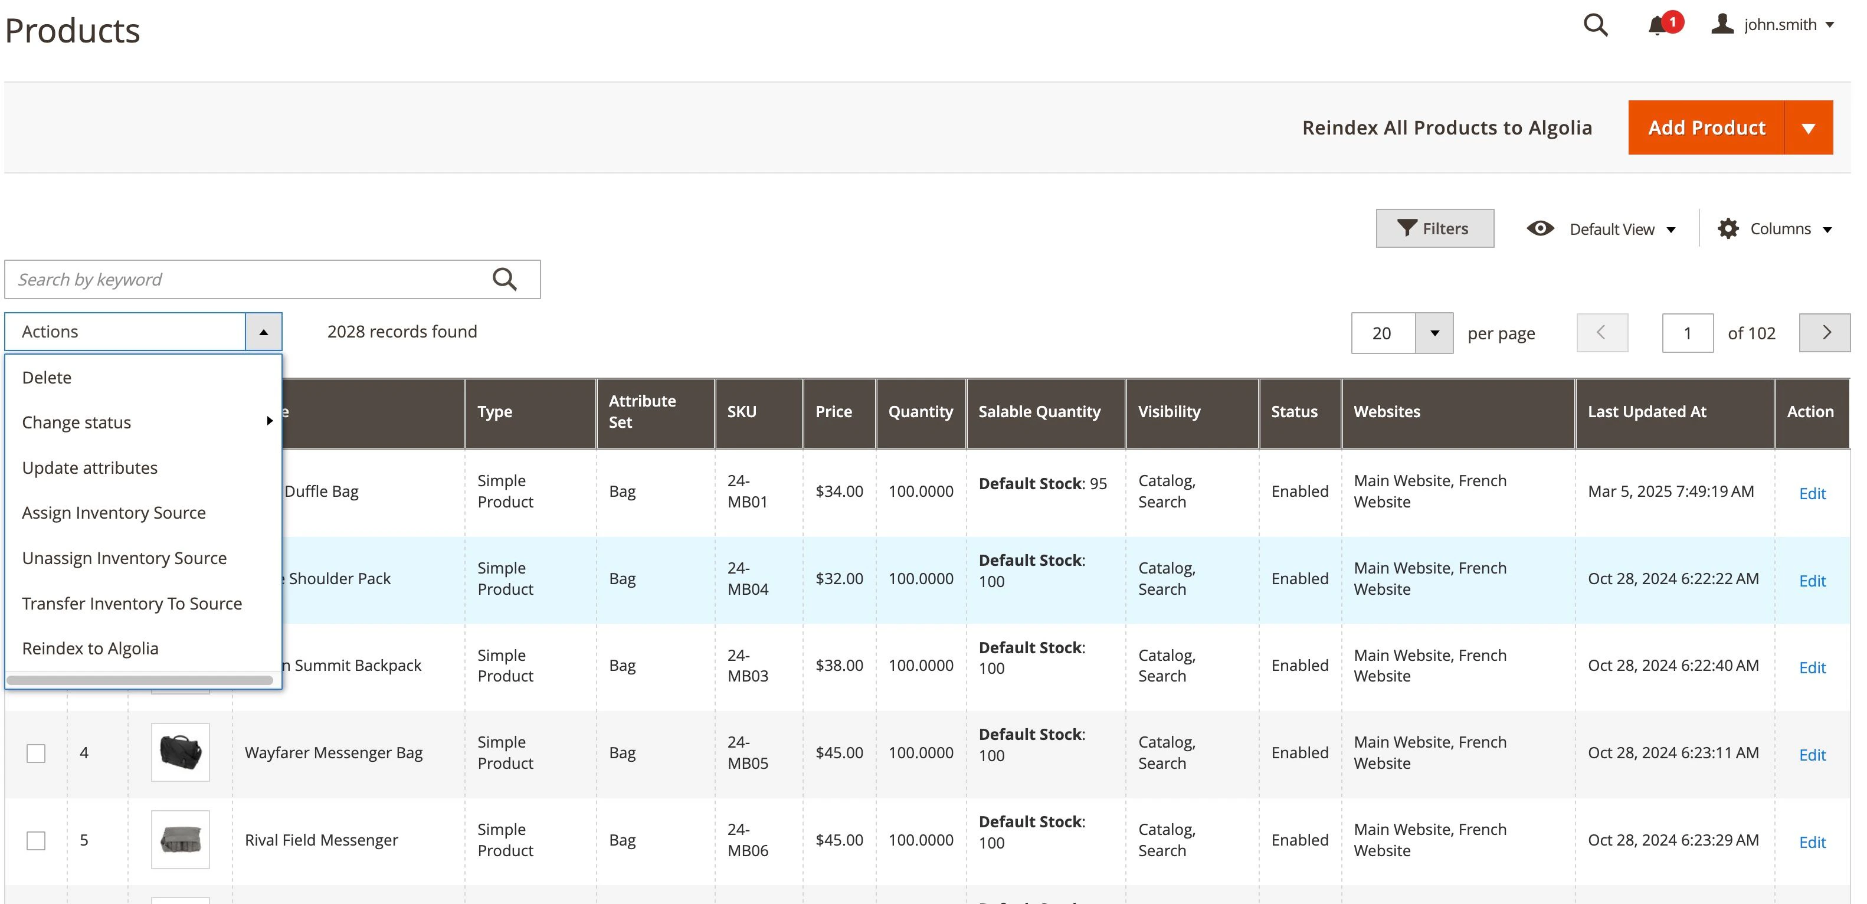The image size is (1867, 904).
Task: Open the per-page count dropdown
Action: (1434, 333)
